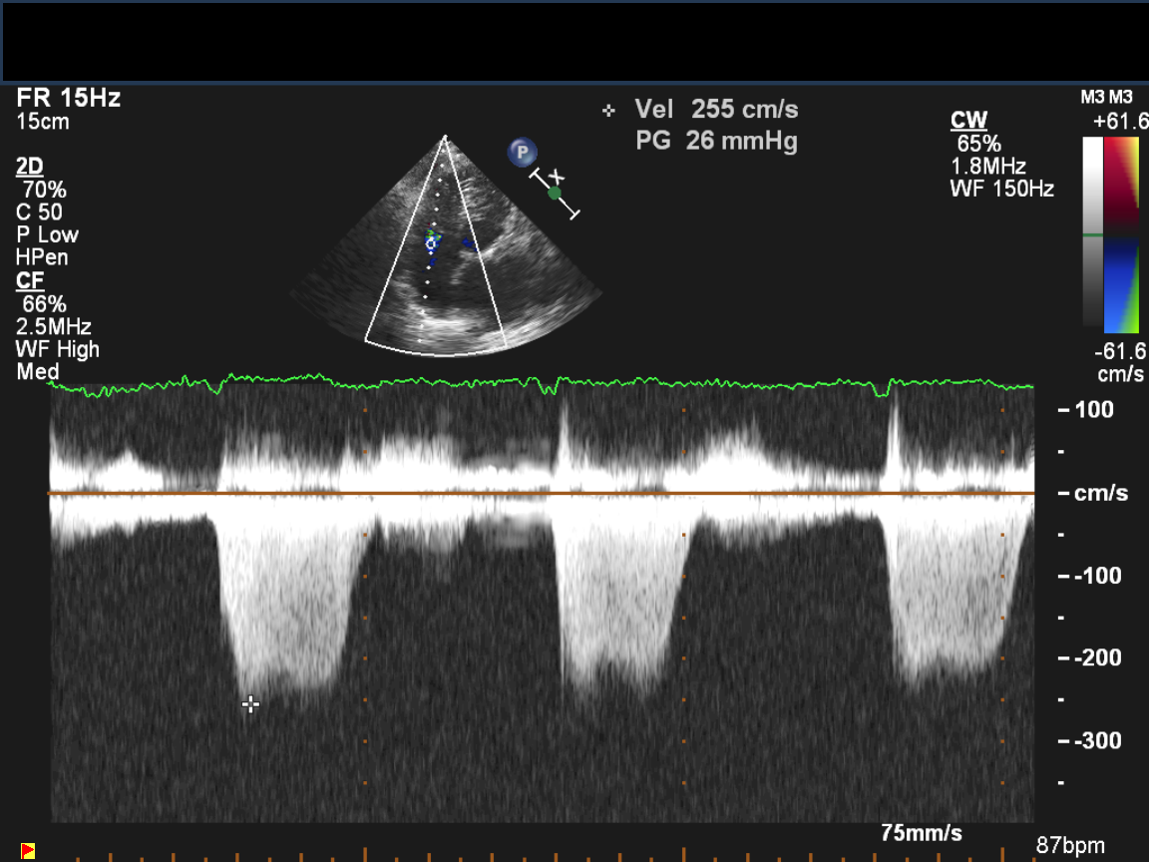Click the Vel 255 cm/s measurement readout
The height and width of the screenshot is (862, 1149).
(716, 110)
